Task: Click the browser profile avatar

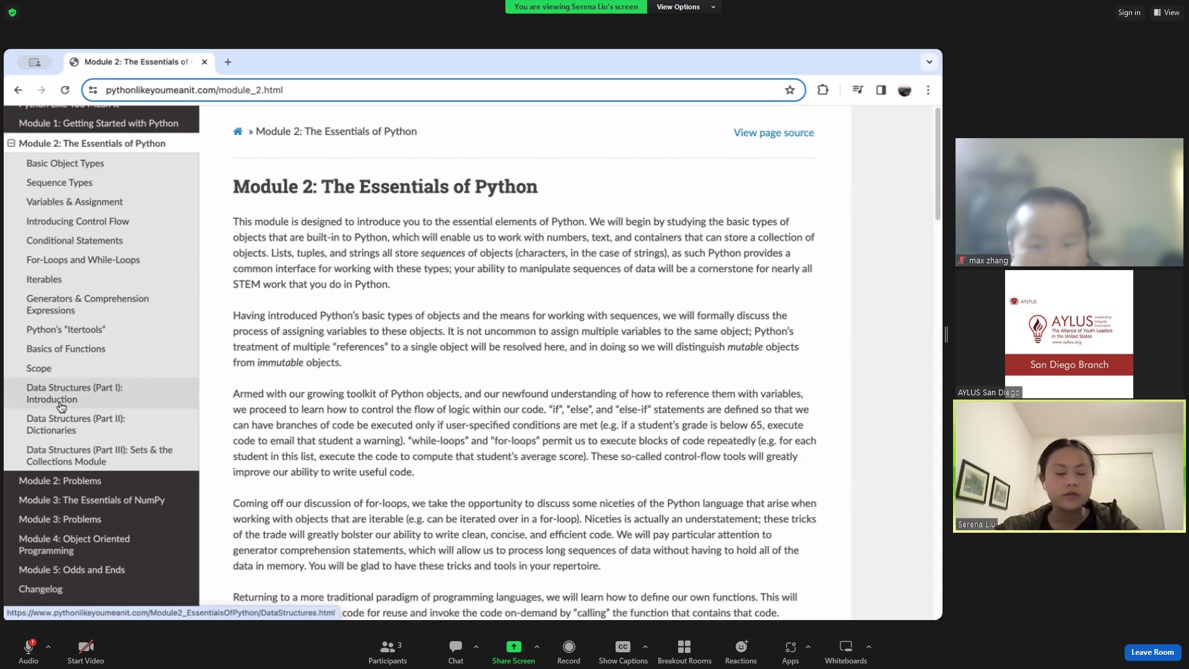Action: tap(905, 90)
